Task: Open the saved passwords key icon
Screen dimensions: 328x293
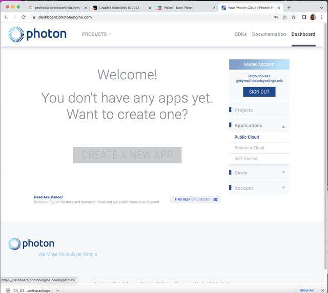Action: coord(276,17)
